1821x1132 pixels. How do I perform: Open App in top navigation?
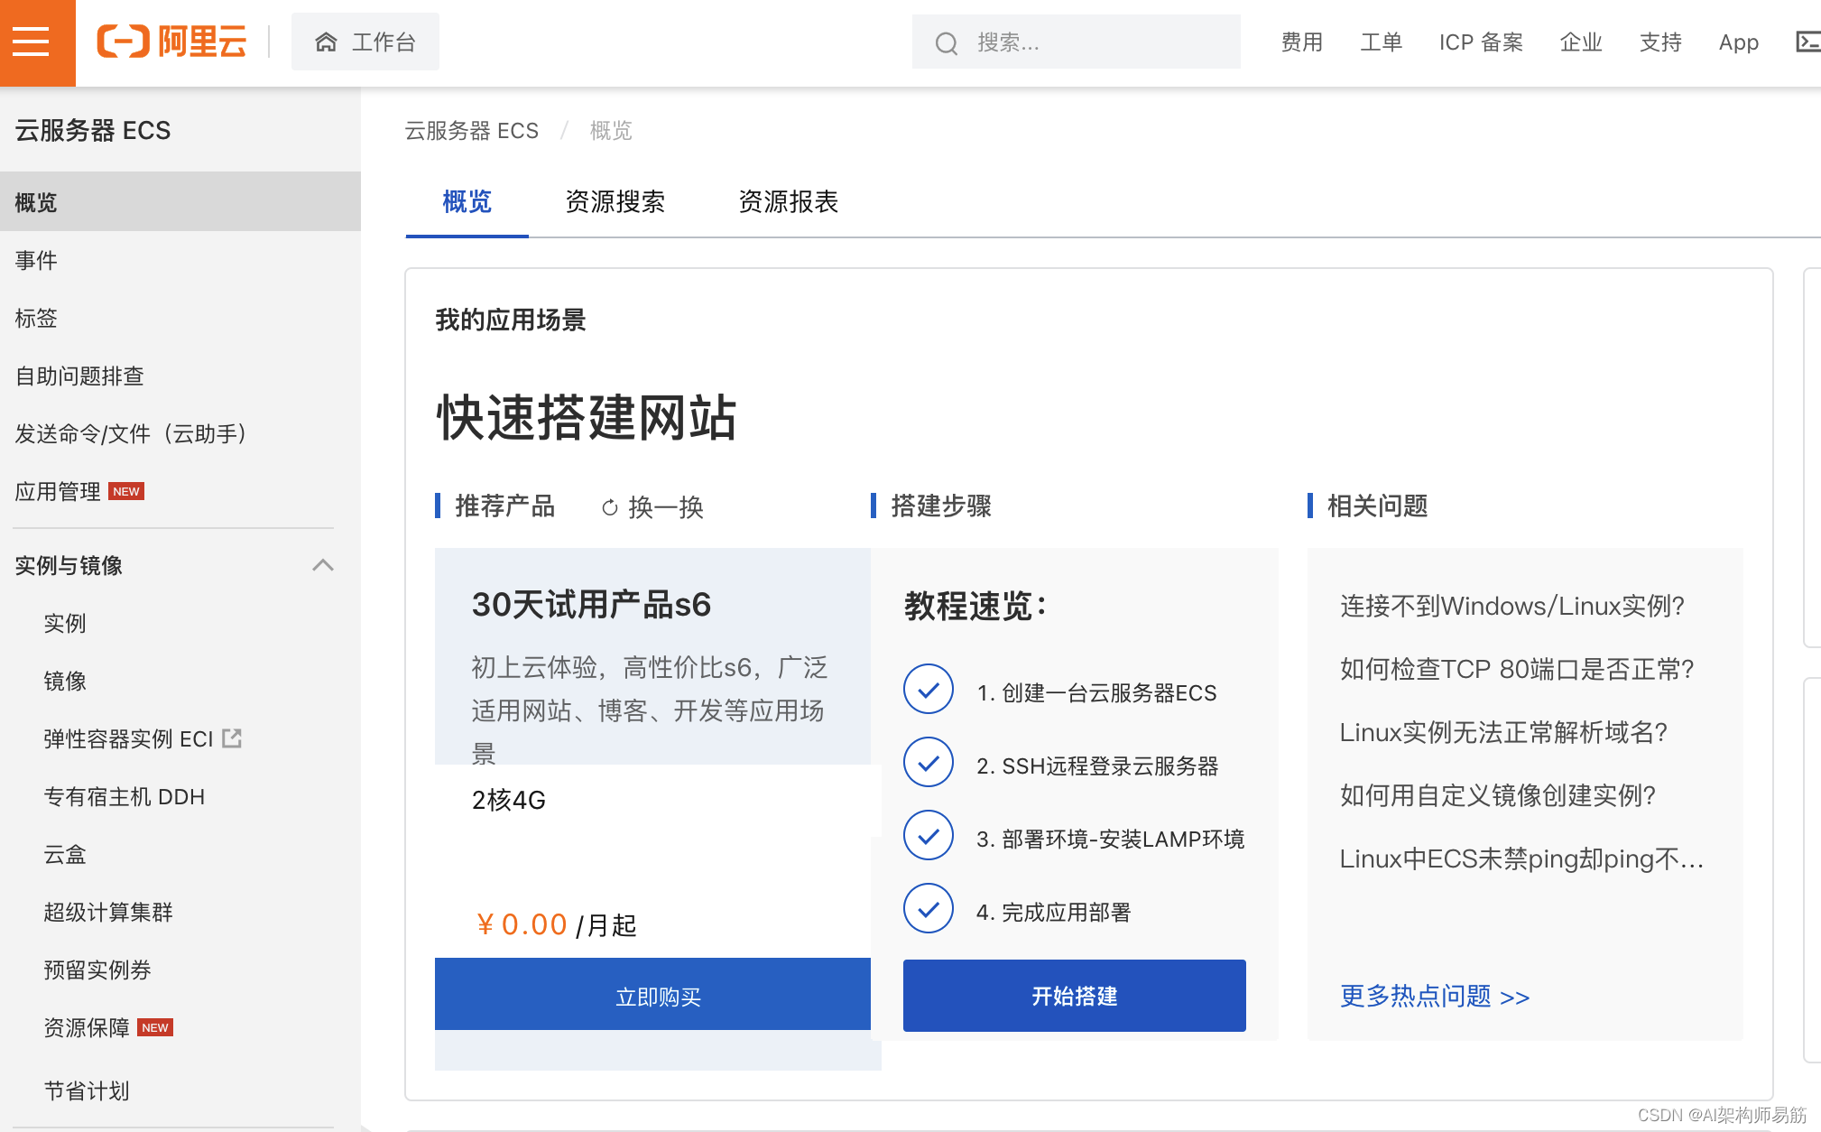[x=1739, y=42]
